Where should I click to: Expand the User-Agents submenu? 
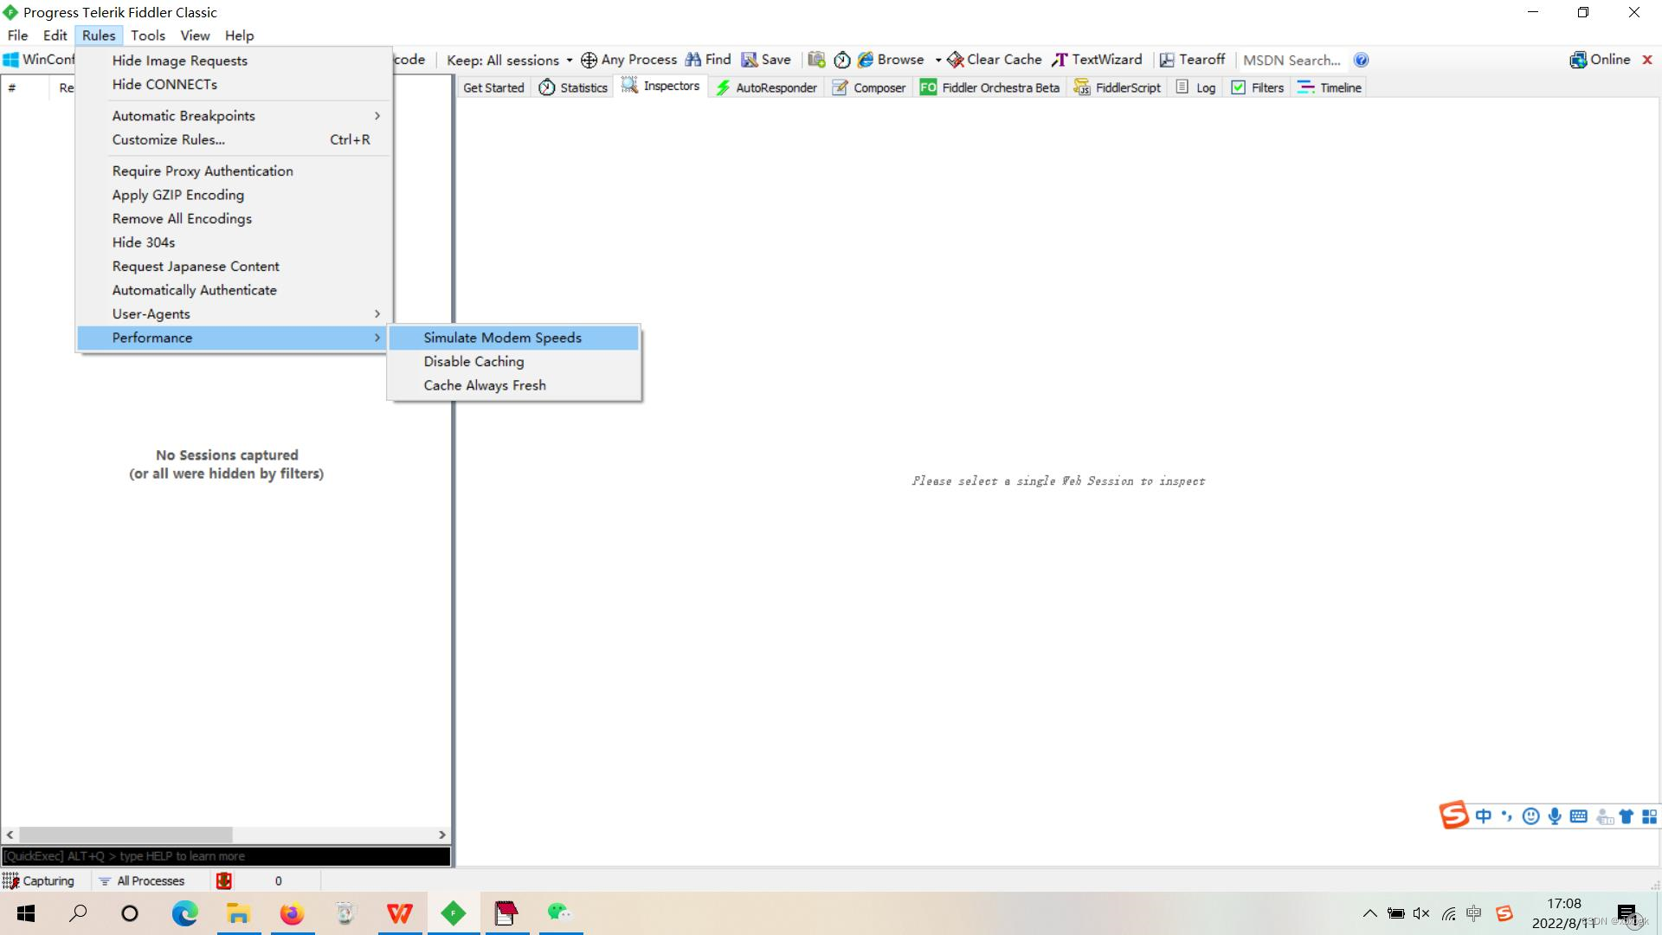point(235,314)
